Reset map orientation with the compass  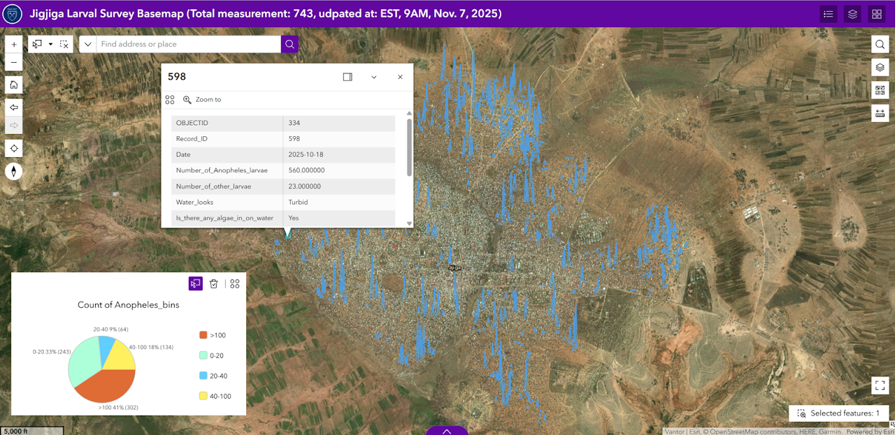coord(14,172)
